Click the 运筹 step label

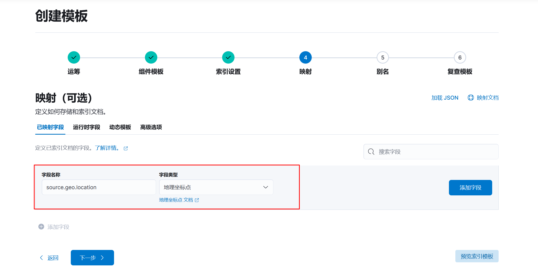click(x=74, y=72)
